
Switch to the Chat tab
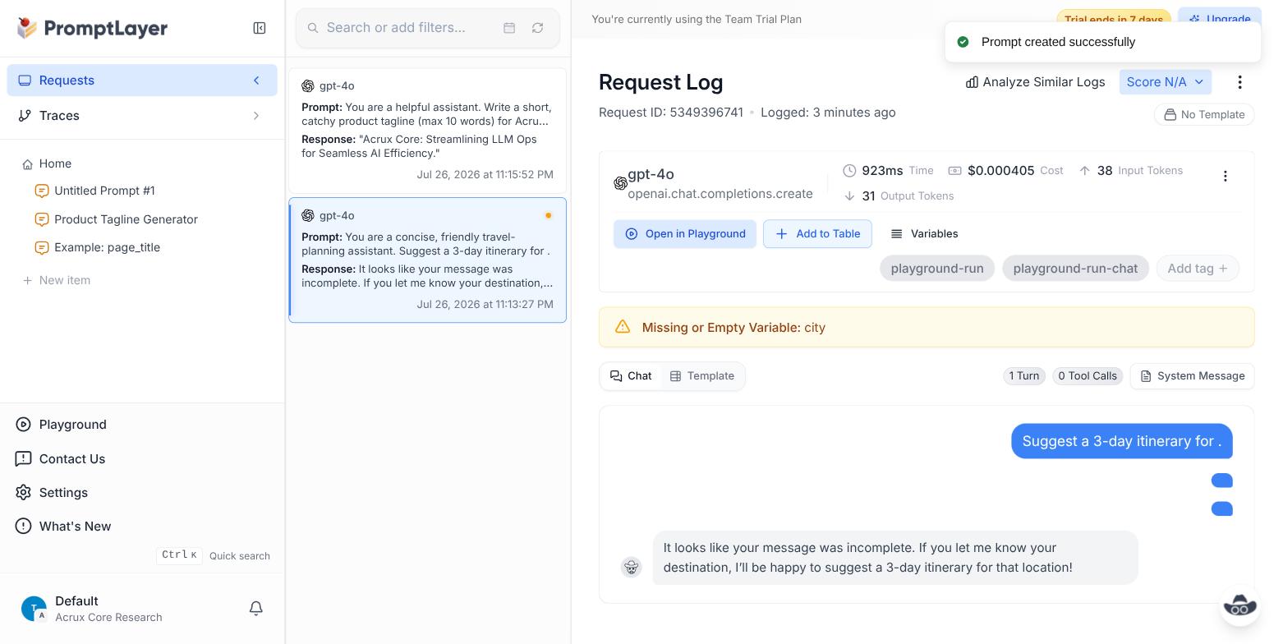click(631, 376)
